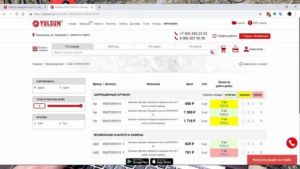This screenshot has width=300, height=169.
Task: Click сменить офис link
Action: [x=80, y=35]
